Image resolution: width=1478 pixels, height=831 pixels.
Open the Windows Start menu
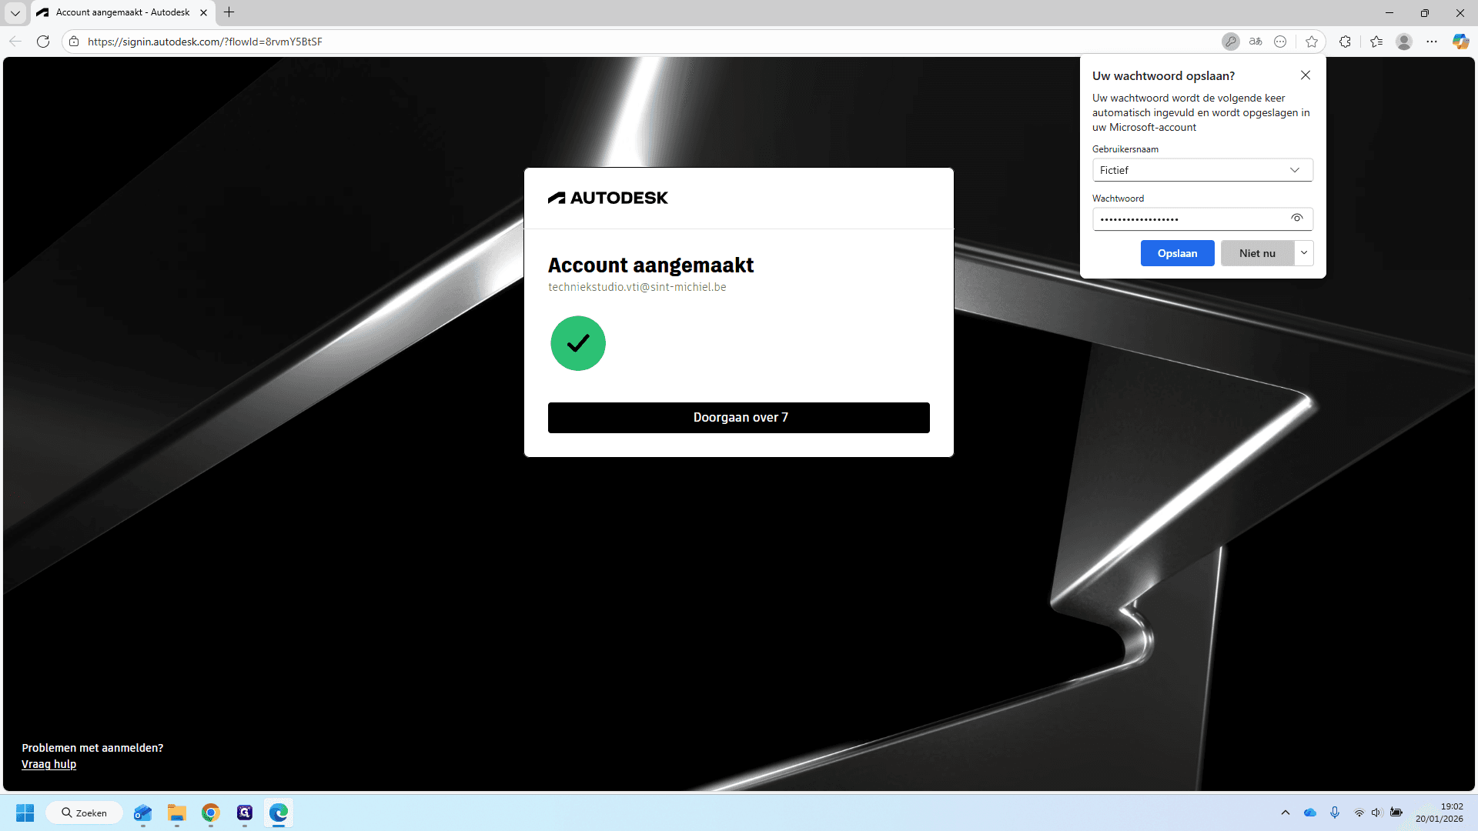pos(25,813)
